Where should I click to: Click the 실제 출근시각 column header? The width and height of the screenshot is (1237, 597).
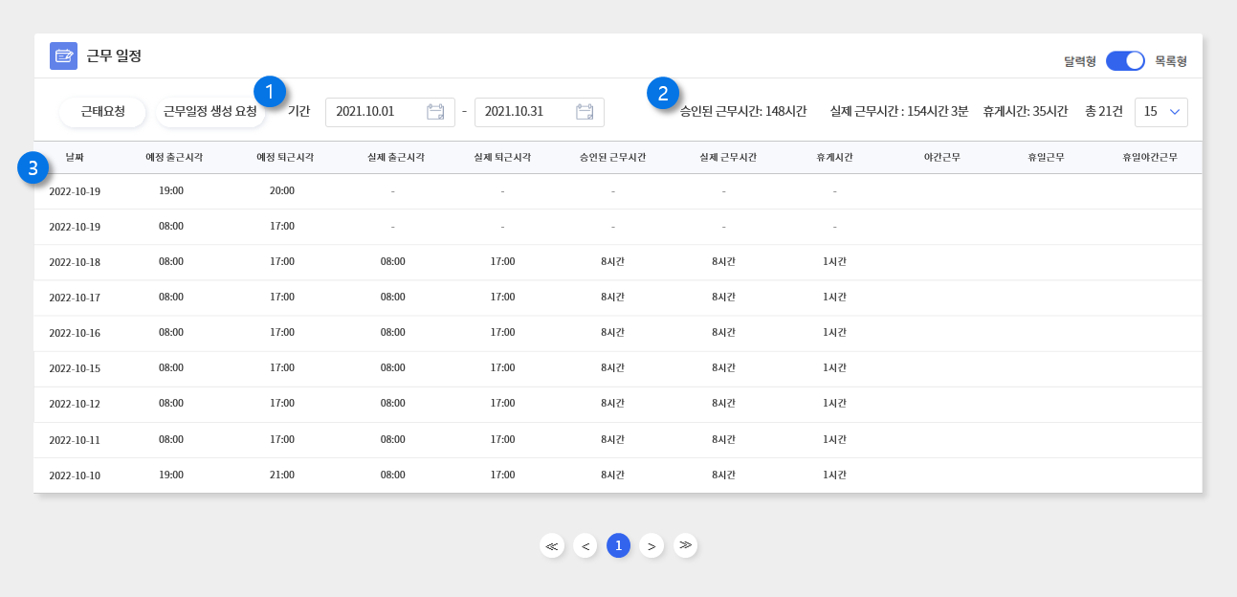[395, 157]
